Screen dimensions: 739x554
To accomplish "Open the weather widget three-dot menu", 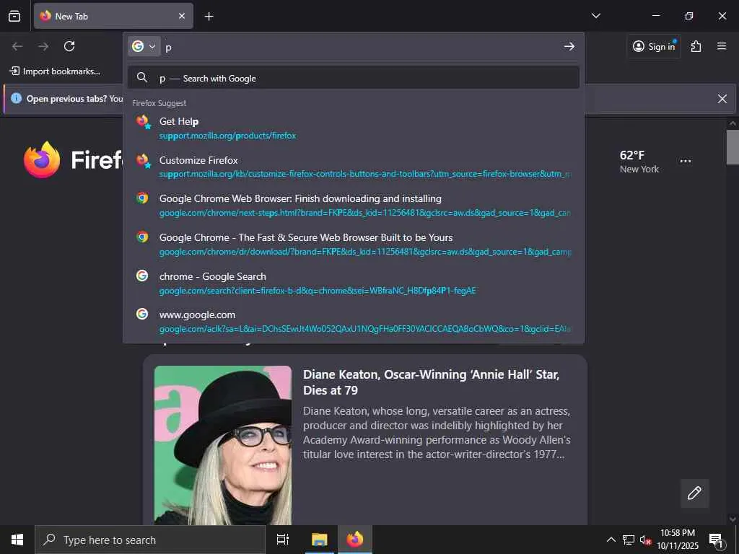I will pos(686,161).
